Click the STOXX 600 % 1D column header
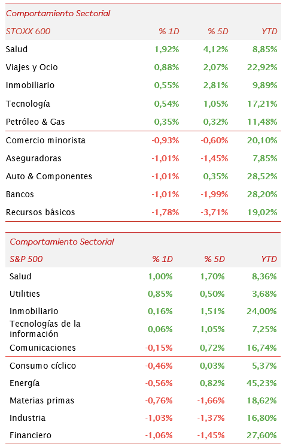Screen dimensions: 289x446 pyautogui.click(x=169, y=31)
